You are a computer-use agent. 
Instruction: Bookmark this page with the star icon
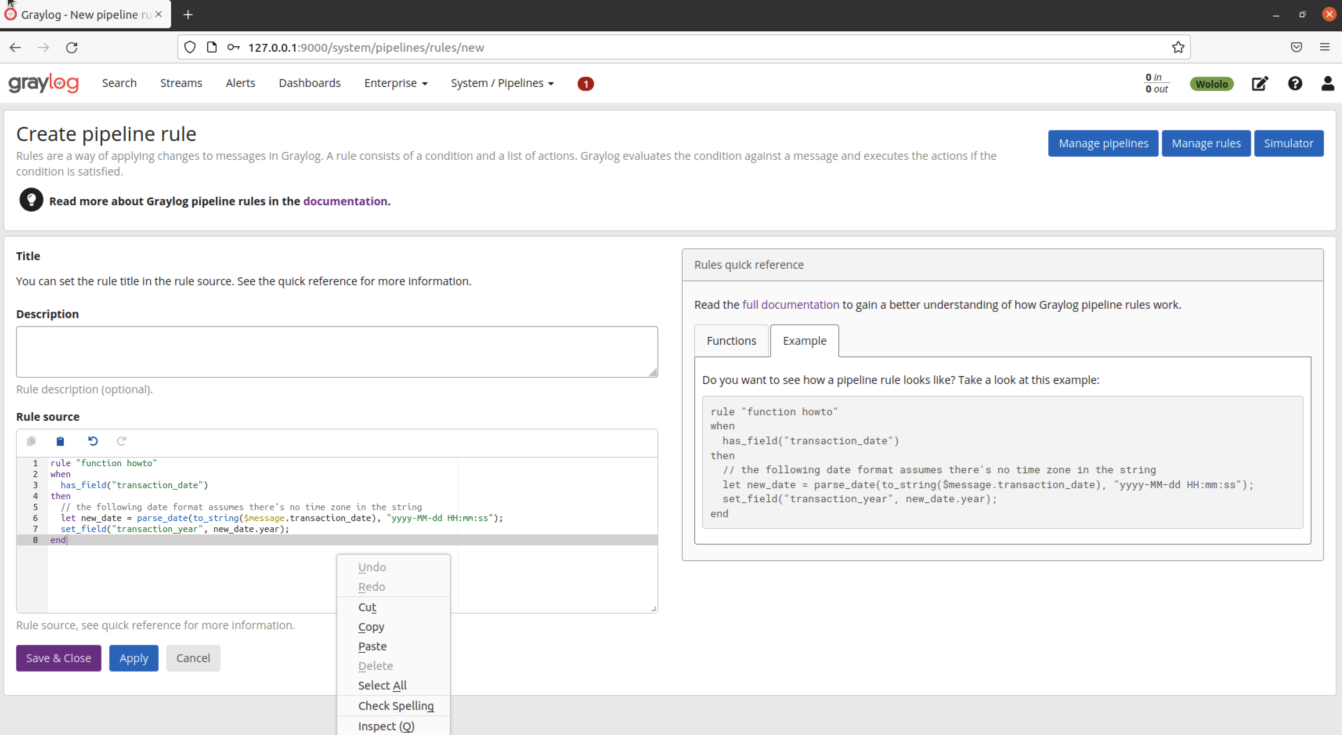(x=1178, y=47)
